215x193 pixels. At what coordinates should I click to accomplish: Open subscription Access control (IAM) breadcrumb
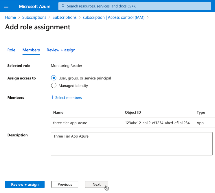pyautogui.click(x=114, y=17)
